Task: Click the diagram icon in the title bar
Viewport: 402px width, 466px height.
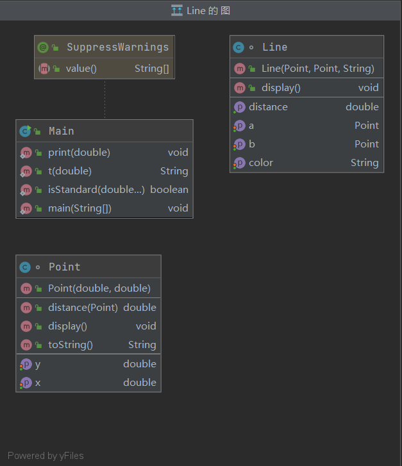Action: (x=177, y=10)
